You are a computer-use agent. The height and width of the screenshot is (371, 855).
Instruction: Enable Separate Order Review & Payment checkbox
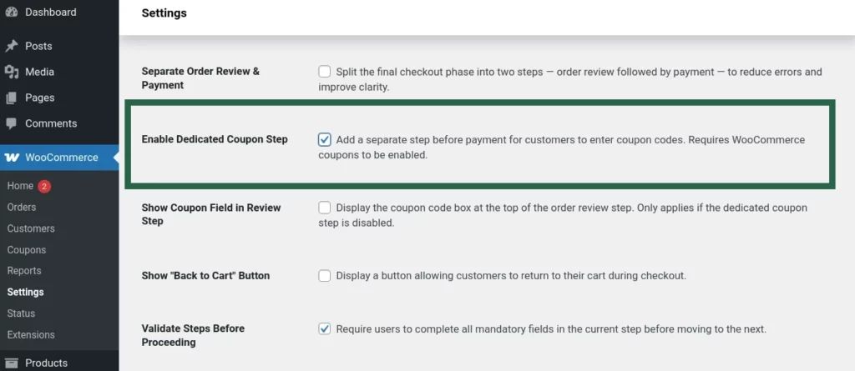[325, 72]
